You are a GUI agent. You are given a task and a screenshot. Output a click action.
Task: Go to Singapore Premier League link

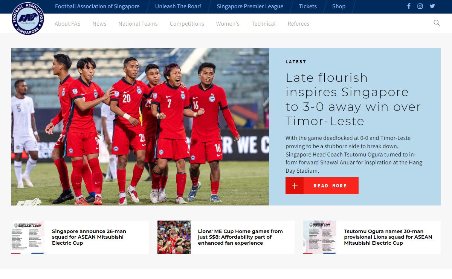pyautogui.click(x=250, y=6)
